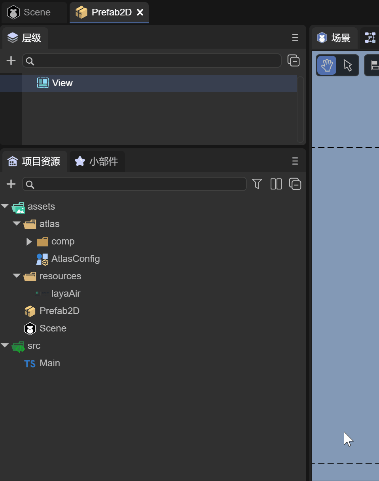
Task: Collapse all folders in project assets panel
Action: point(295,184)
